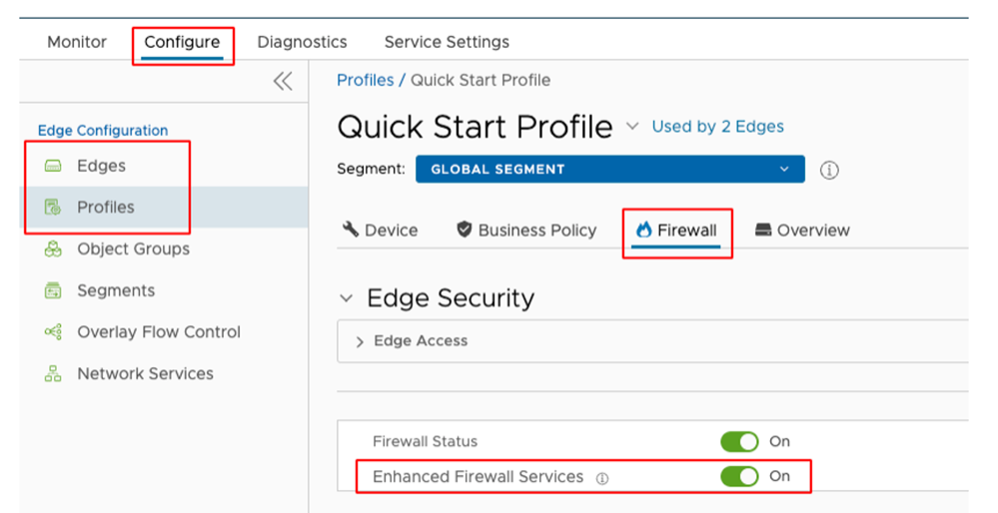
Task: Click the Edges icon in sidebar
Action: coord(53,166)
